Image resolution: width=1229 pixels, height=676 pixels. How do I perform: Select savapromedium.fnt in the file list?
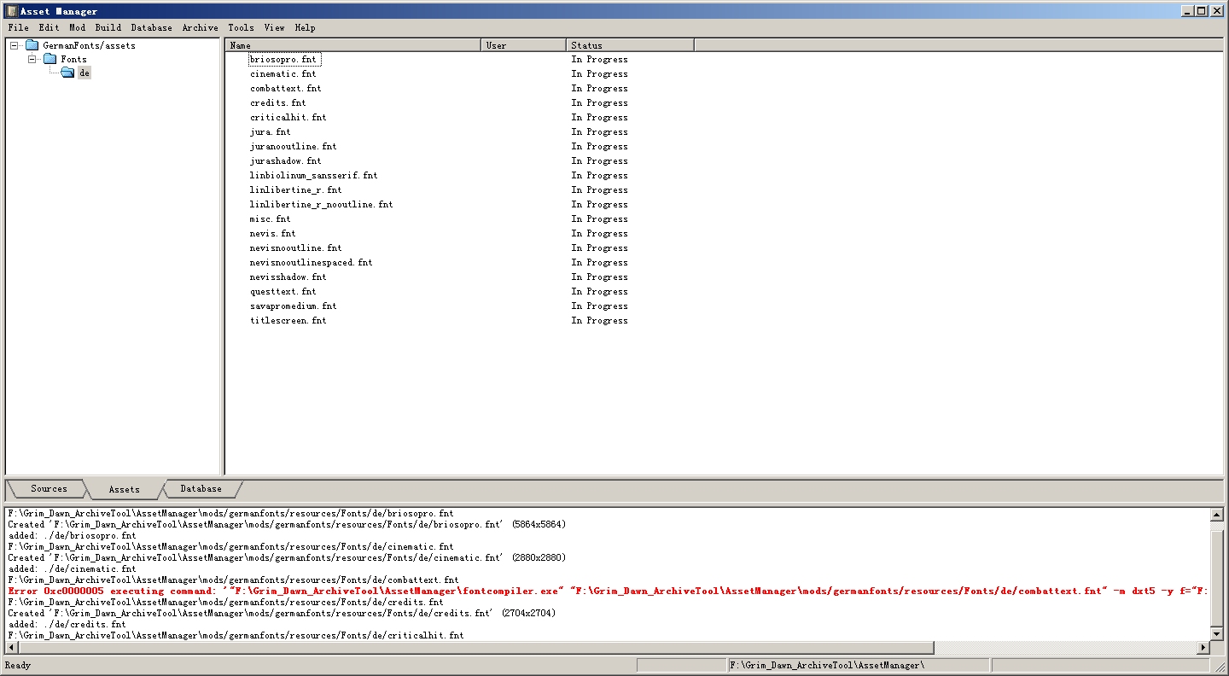(293, 306)
